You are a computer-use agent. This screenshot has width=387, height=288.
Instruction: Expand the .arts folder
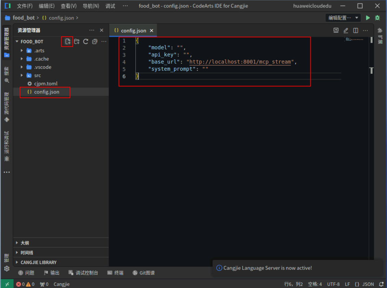pos(22,51)
